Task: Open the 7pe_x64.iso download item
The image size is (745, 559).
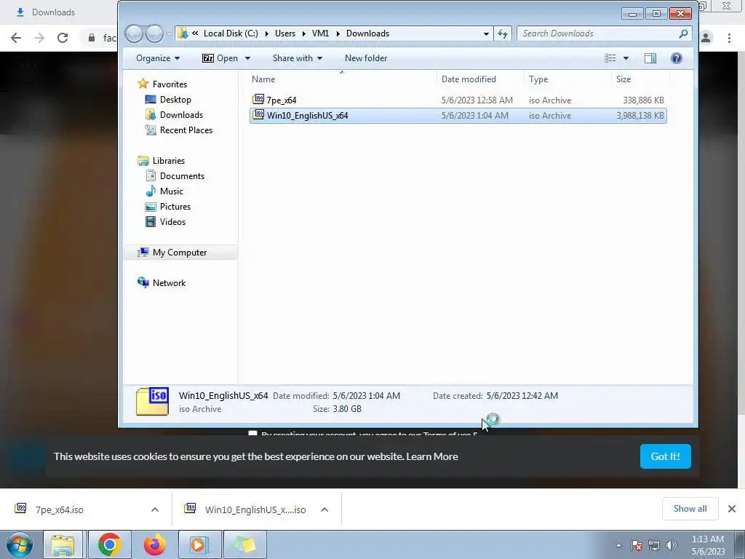Action: pyautogui.click(x=60, y=510)
